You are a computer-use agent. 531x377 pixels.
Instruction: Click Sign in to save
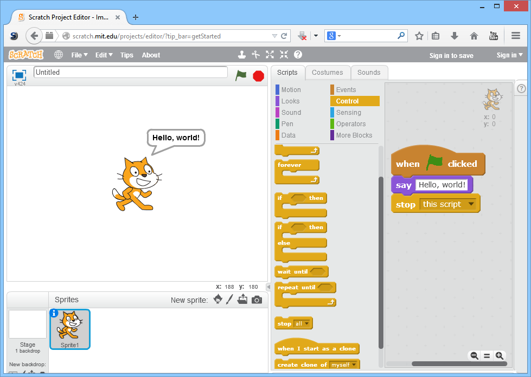pyautogui.click(x=451, y=55)
